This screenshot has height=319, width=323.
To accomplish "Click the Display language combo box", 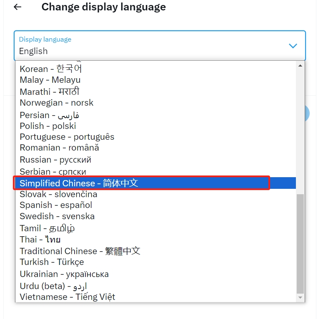I will [x=160, y=46].
